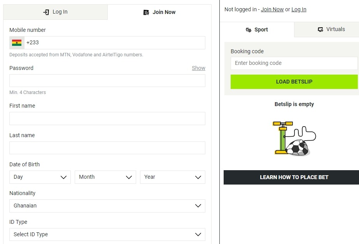This screenshot has height=244, width=359.
Task: Click the Sport balls icon
Action: tap(249, 30)
